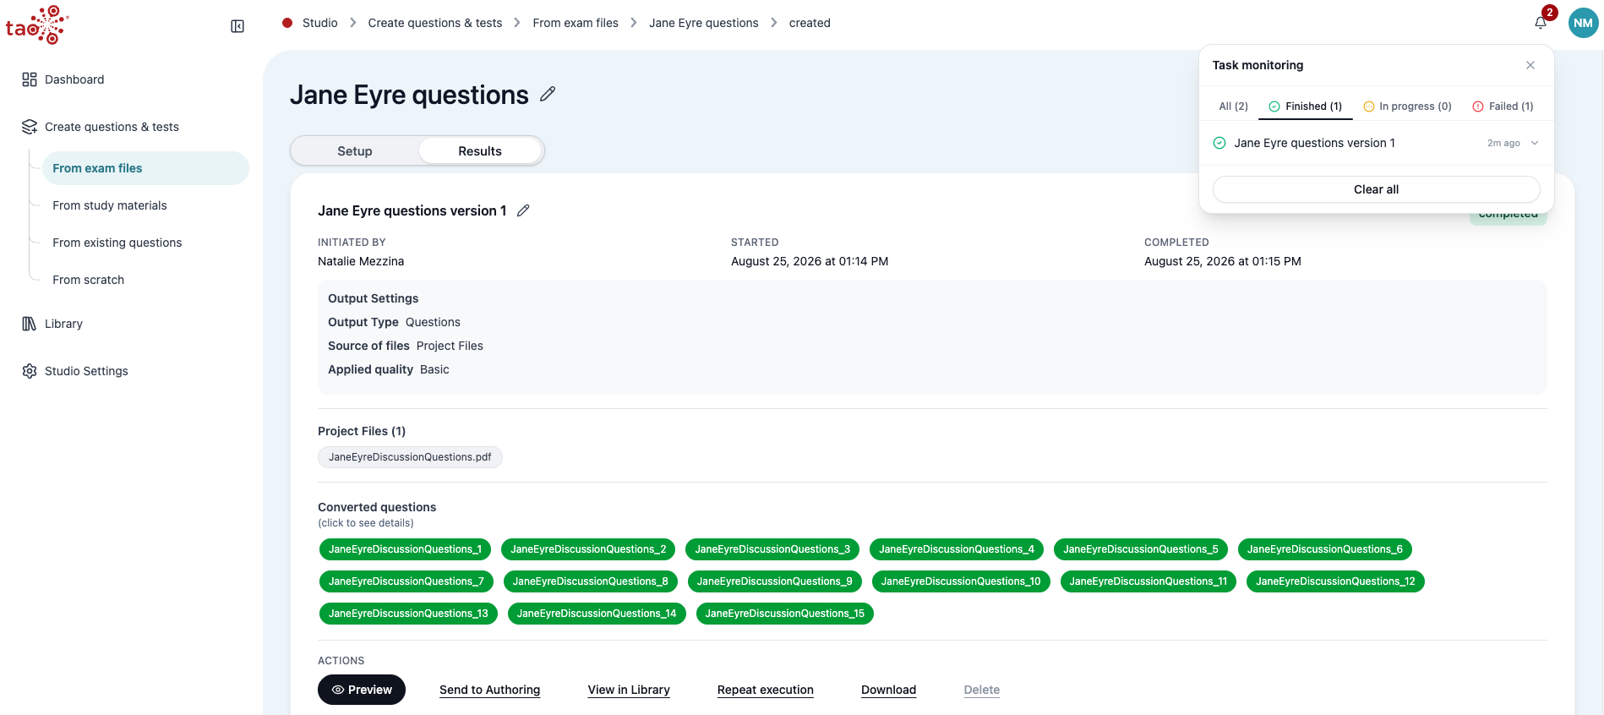Go to Create questions & tests breadcrumb

435,23
